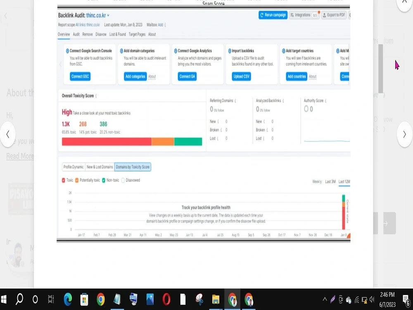Viewport: 413px width, 310px height.
Task: Open notification center icon
Action: (x=406, y=300)
